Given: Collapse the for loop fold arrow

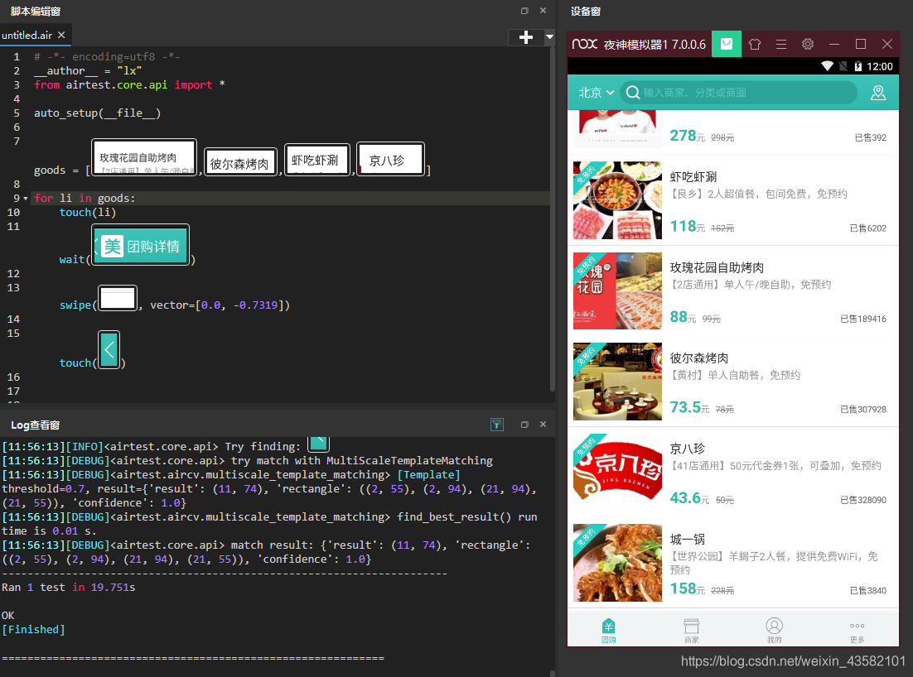Looking at the screenshot, I should (x=25, y=199).
